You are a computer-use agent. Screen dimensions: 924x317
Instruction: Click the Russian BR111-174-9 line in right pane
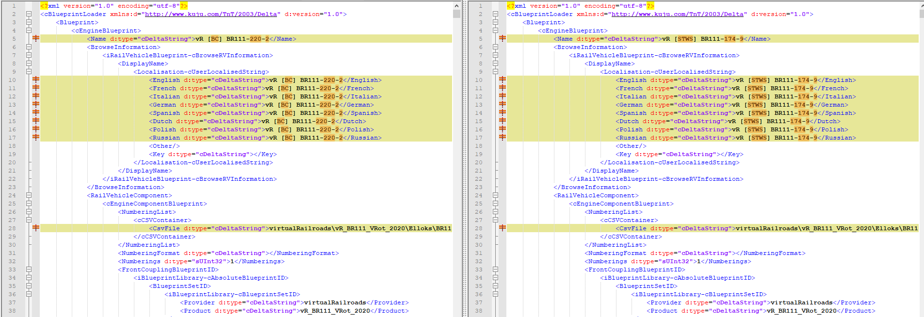[x=713, y=138]
